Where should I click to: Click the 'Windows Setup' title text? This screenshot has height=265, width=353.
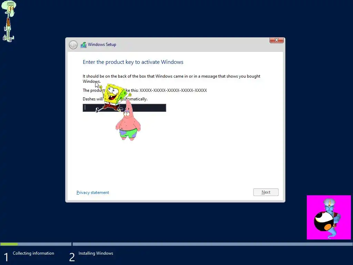click(x=102, y=45)
